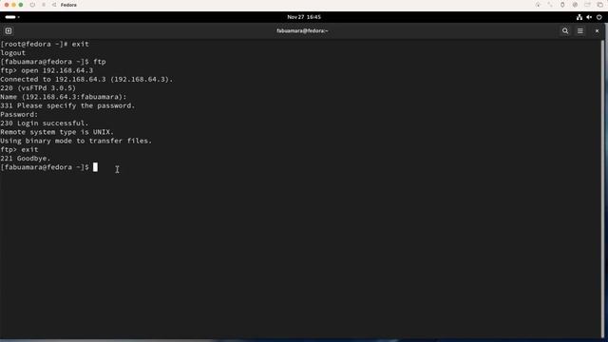Click the VM power button in Fedora toolbar

coord(32,5)
